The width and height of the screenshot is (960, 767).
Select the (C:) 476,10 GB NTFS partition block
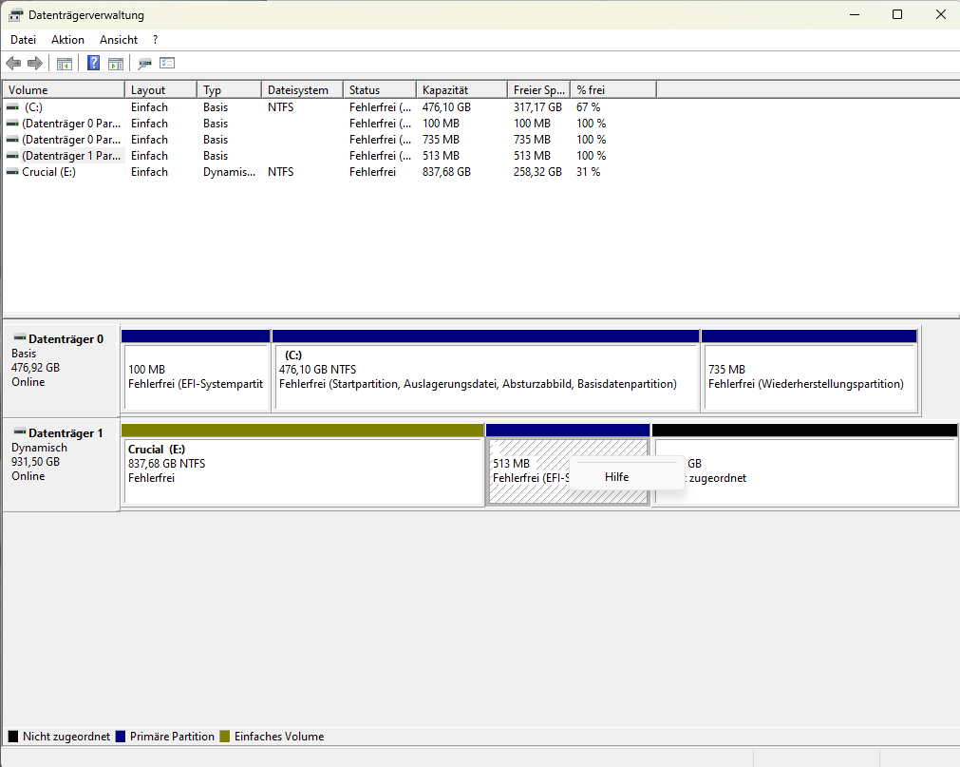coord(486,371)
